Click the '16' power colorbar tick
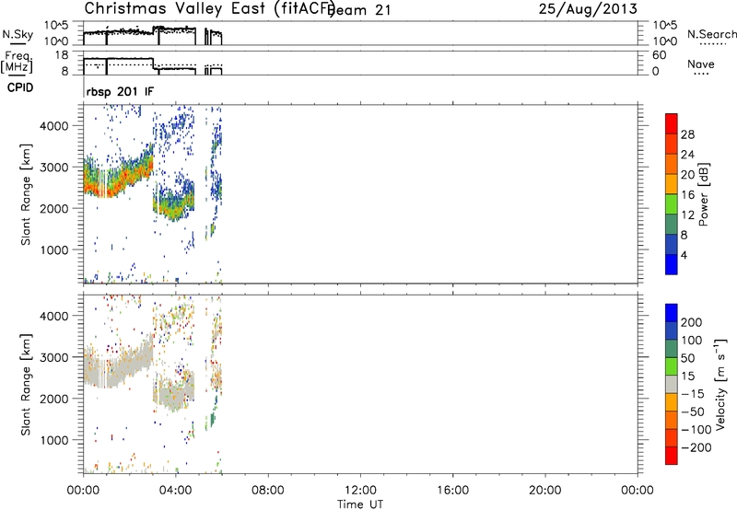Screen dimensions: 737x510 click(687, 195)
